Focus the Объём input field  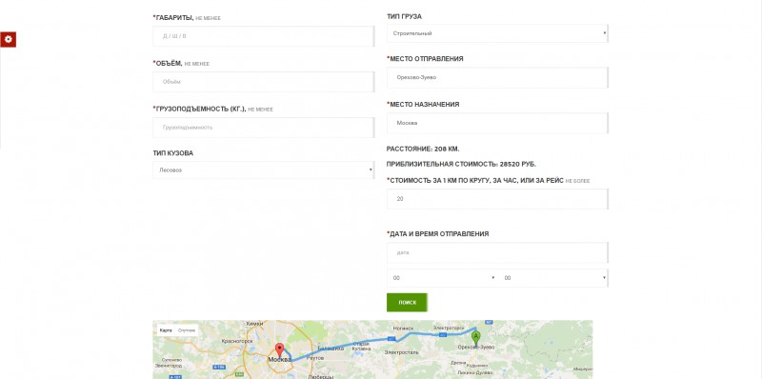coord(264,82)
